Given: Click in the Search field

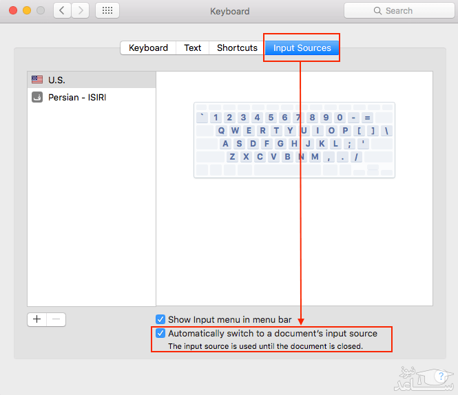Looking at the screenshot, I should coord(398,11).
